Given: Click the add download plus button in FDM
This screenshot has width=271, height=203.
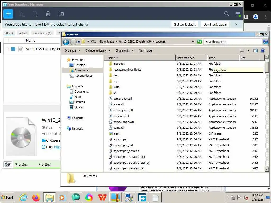Looking at the screenshot, I should [8, 14].
